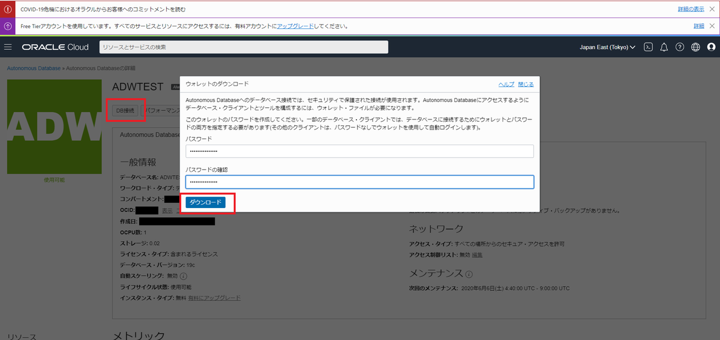Click the ADW database status image

[x=55, y=127]
